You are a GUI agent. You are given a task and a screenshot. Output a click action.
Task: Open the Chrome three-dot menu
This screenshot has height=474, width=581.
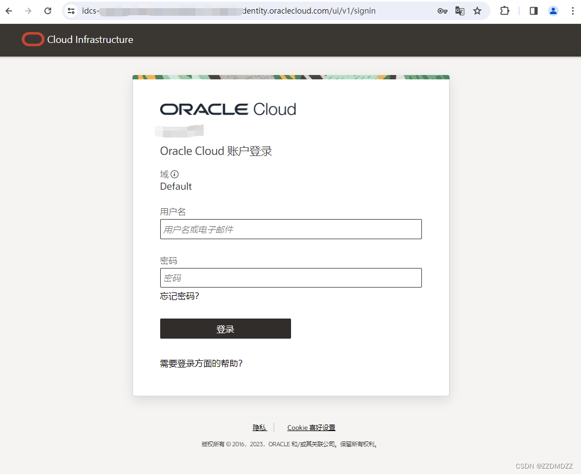572,10
